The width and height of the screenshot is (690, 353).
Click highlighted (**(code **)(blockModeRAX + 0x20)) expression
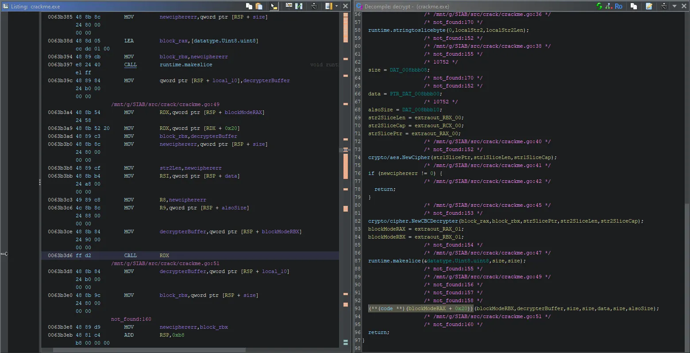coord(421,308)
